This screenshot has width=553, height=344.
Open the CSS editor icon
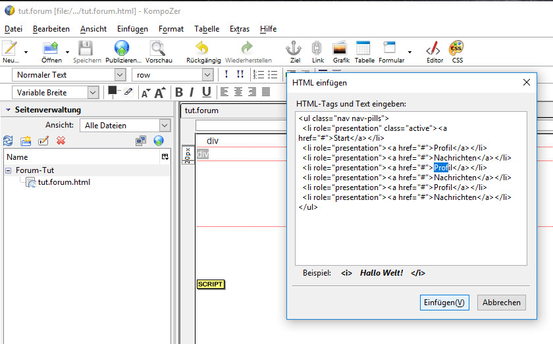456,49
